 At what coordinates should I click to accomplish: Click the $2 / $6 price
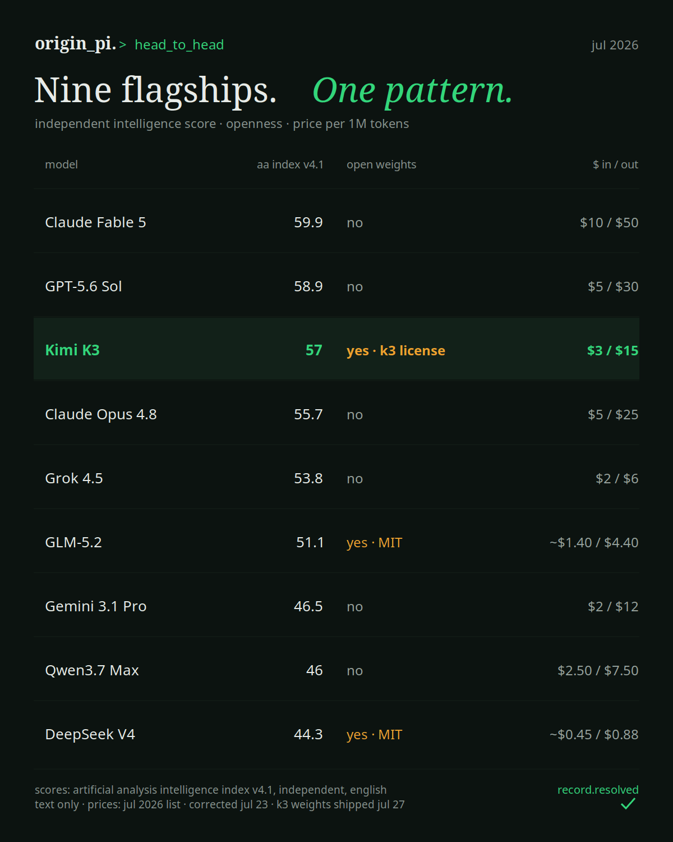click(617, 478)
